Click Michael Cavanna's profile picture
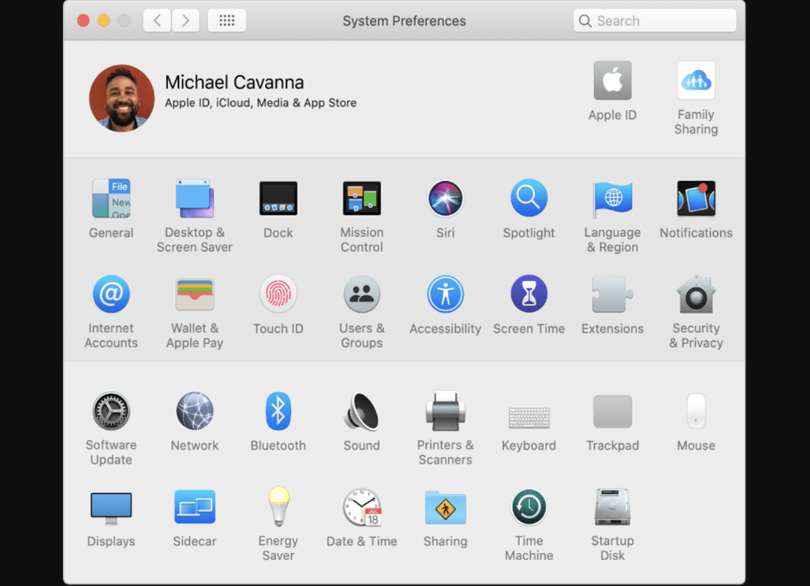This screenshot has height=586, width=810. point(122,98)
